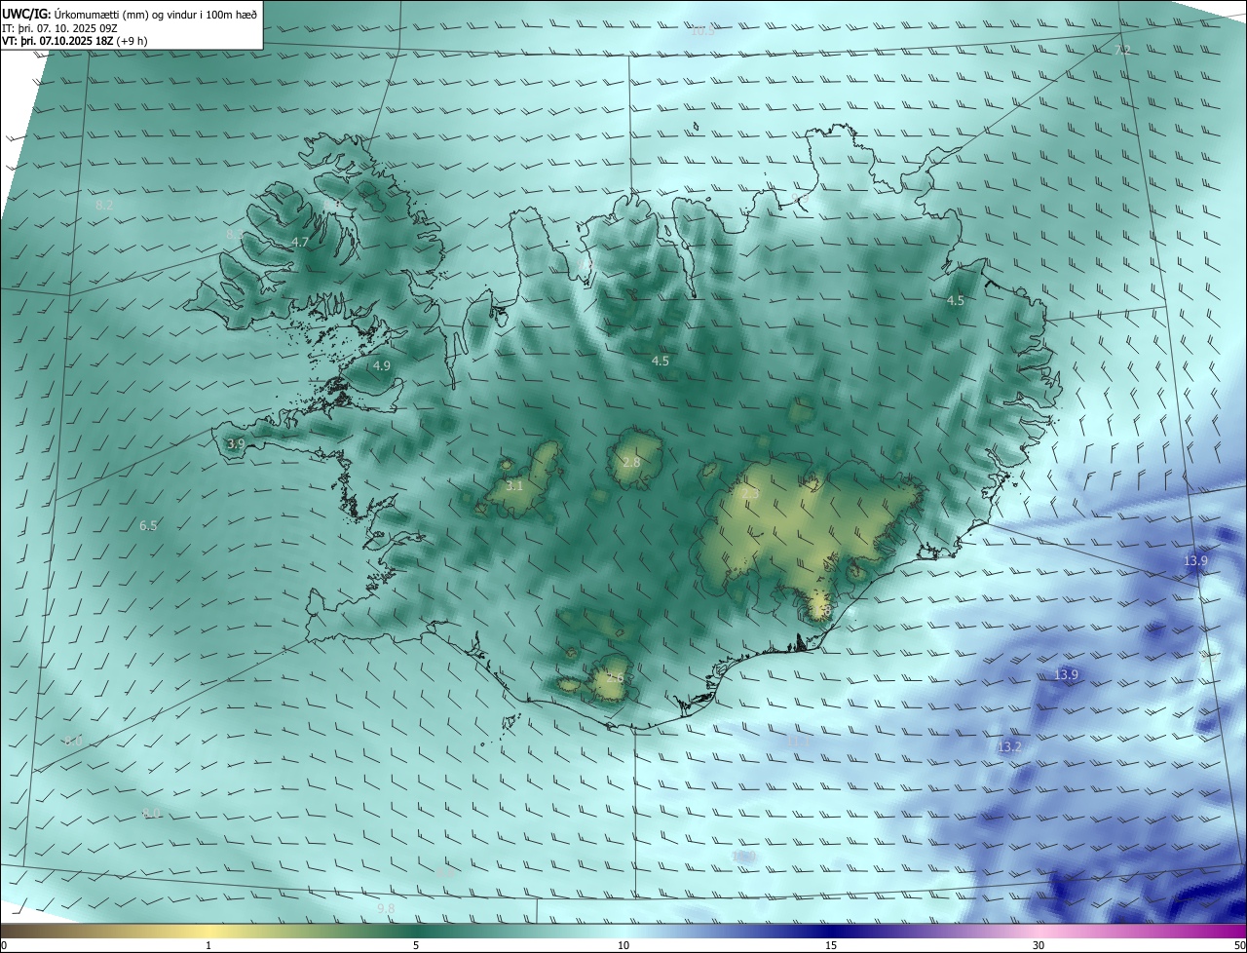Click the '30' tick on the colour scale

1039,945
